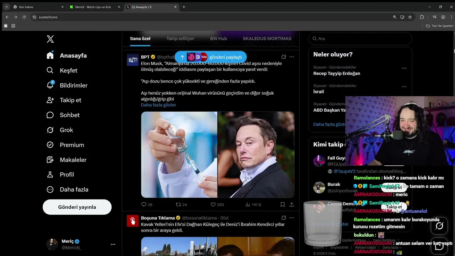The height and width of the screenshot is (256, 455).
Task: Open Chrome three-dot menu
Action: (451, 17)
